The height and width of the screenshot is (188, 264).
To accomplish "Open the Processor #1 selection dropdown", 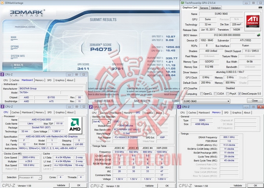I will (40, 177).
